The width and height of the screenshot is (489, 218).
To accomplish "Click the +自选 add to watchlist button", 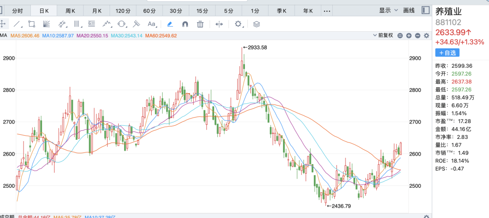I will coord(447,53).
